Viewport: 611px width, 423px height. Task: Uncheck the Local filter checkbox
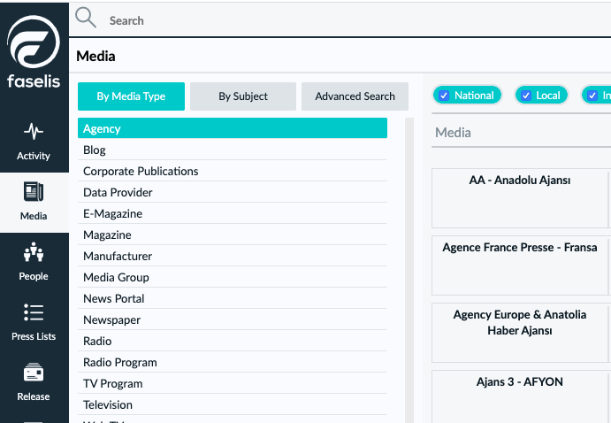(526, 96)
